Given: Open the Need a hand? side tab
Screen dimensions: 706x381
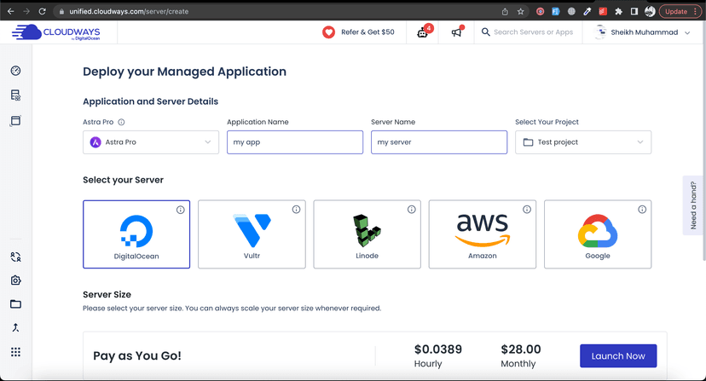Looking at the screenshot, I should pyautogui.click(x=693, y=205).
